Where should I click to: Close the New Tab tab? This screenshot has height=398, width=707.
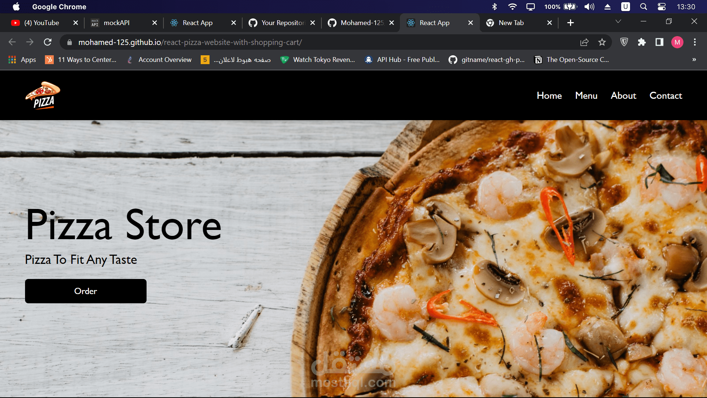point(549,23)
